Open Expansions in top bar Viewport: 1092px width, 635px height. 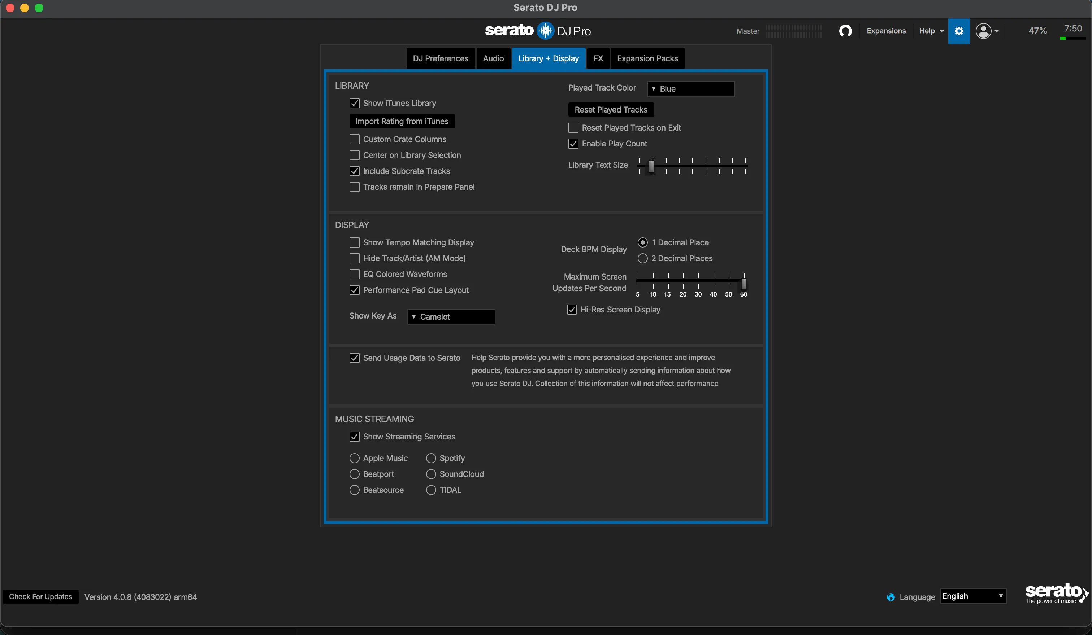[886, 31]
